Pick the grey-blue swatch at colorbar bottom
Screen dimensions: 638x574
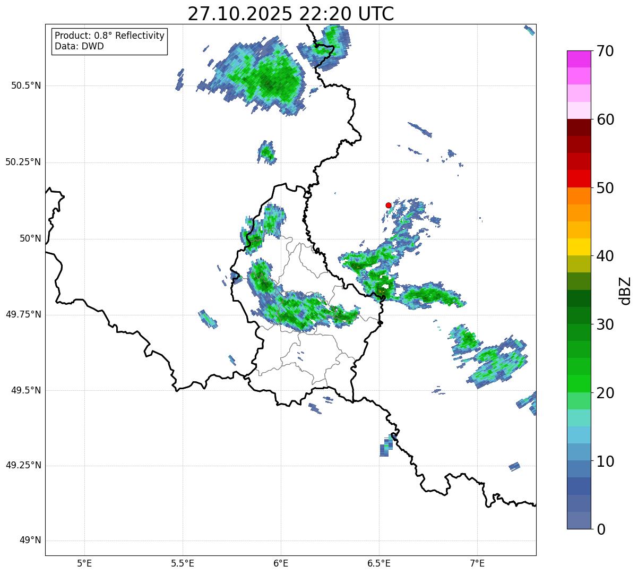tap(579, 520)
